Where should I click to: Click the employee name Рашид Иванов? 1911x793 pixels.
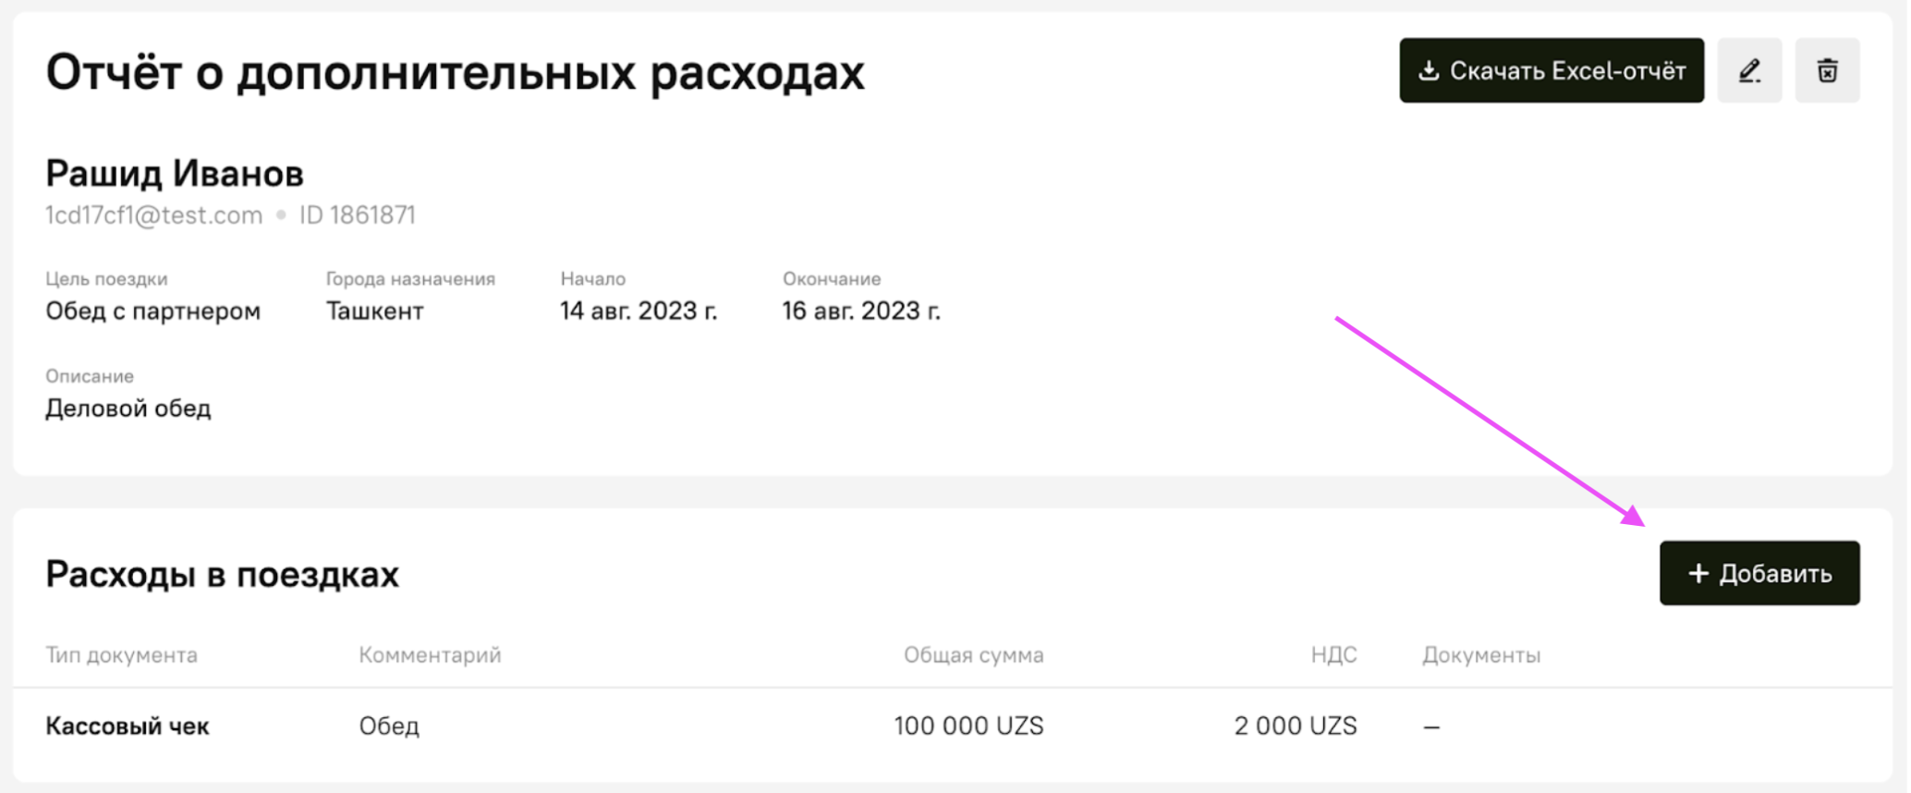click(175, 174)
